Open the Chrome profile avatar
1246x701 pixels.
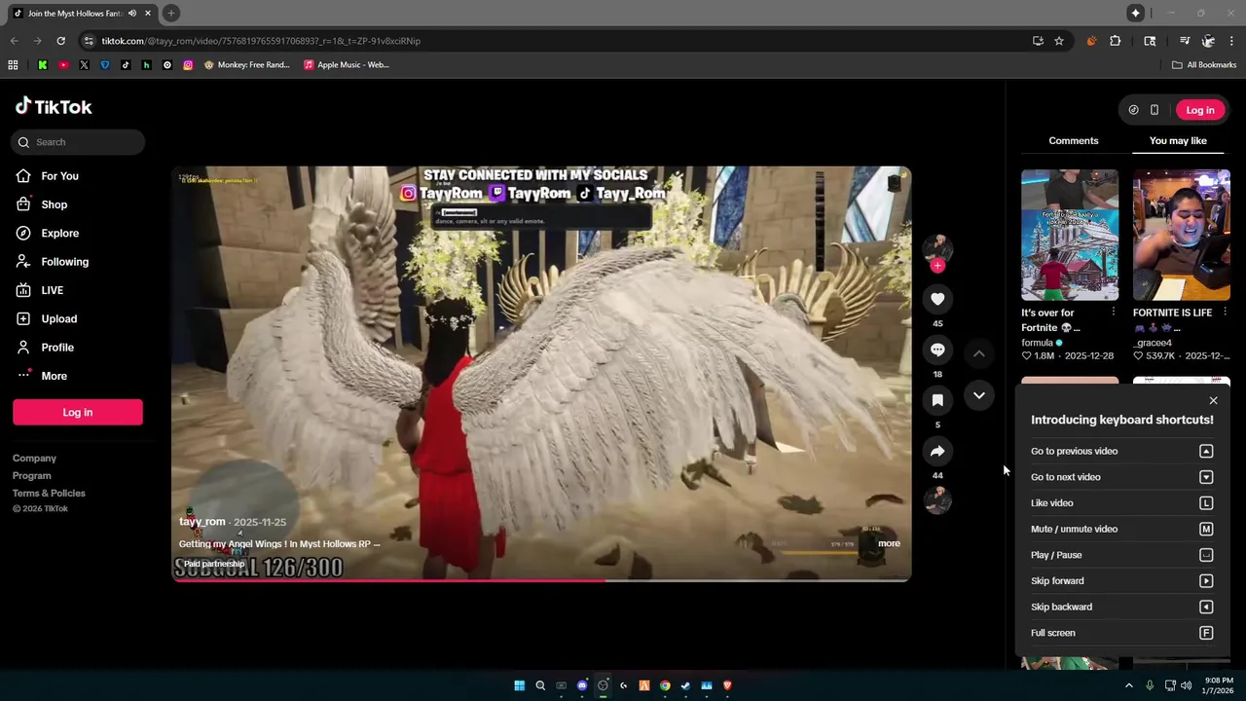1208,41
